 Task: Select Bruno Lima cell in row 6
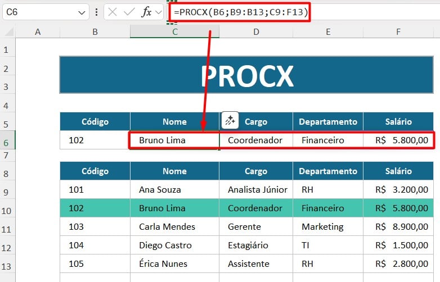point(174,140)
